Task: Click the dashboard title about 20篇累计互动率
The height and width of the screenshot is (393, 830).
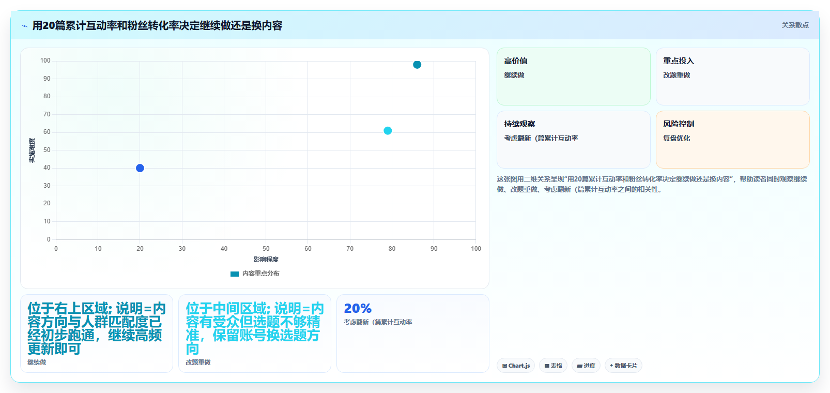Action: (157, 25)
